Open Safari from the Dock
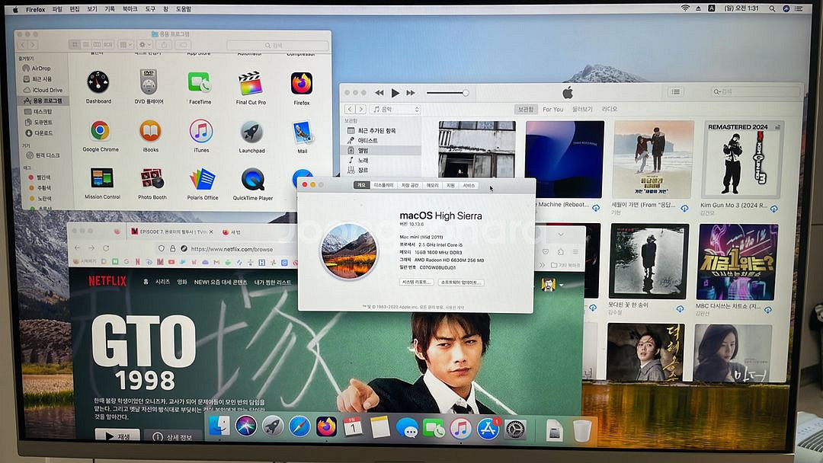The height and width of the screenshot is (463, 823). [x=299, y=426]
